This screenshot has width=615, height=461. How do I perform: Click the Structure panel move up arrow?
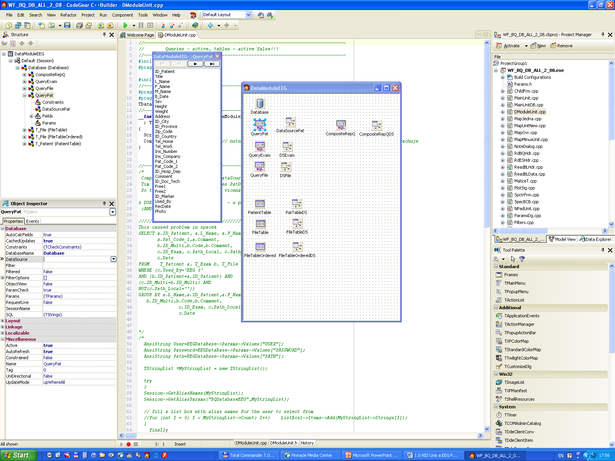click(x=22, y=43)
